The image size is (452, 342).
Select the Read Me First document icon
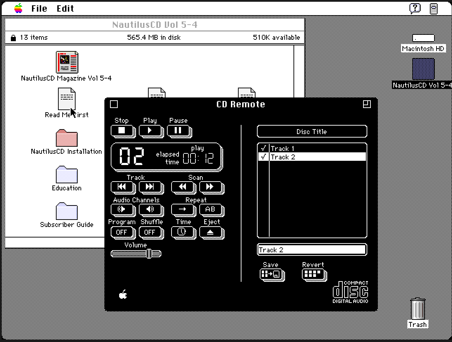coord(66,99)
